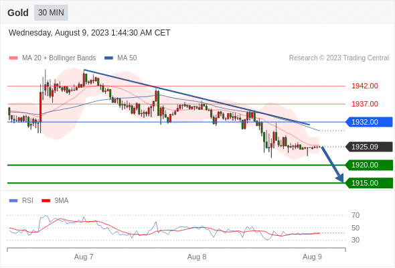Click the Gold instrument title
This screenshot has width=395, height=268.
pyautogui.click(x=18, y=13)
